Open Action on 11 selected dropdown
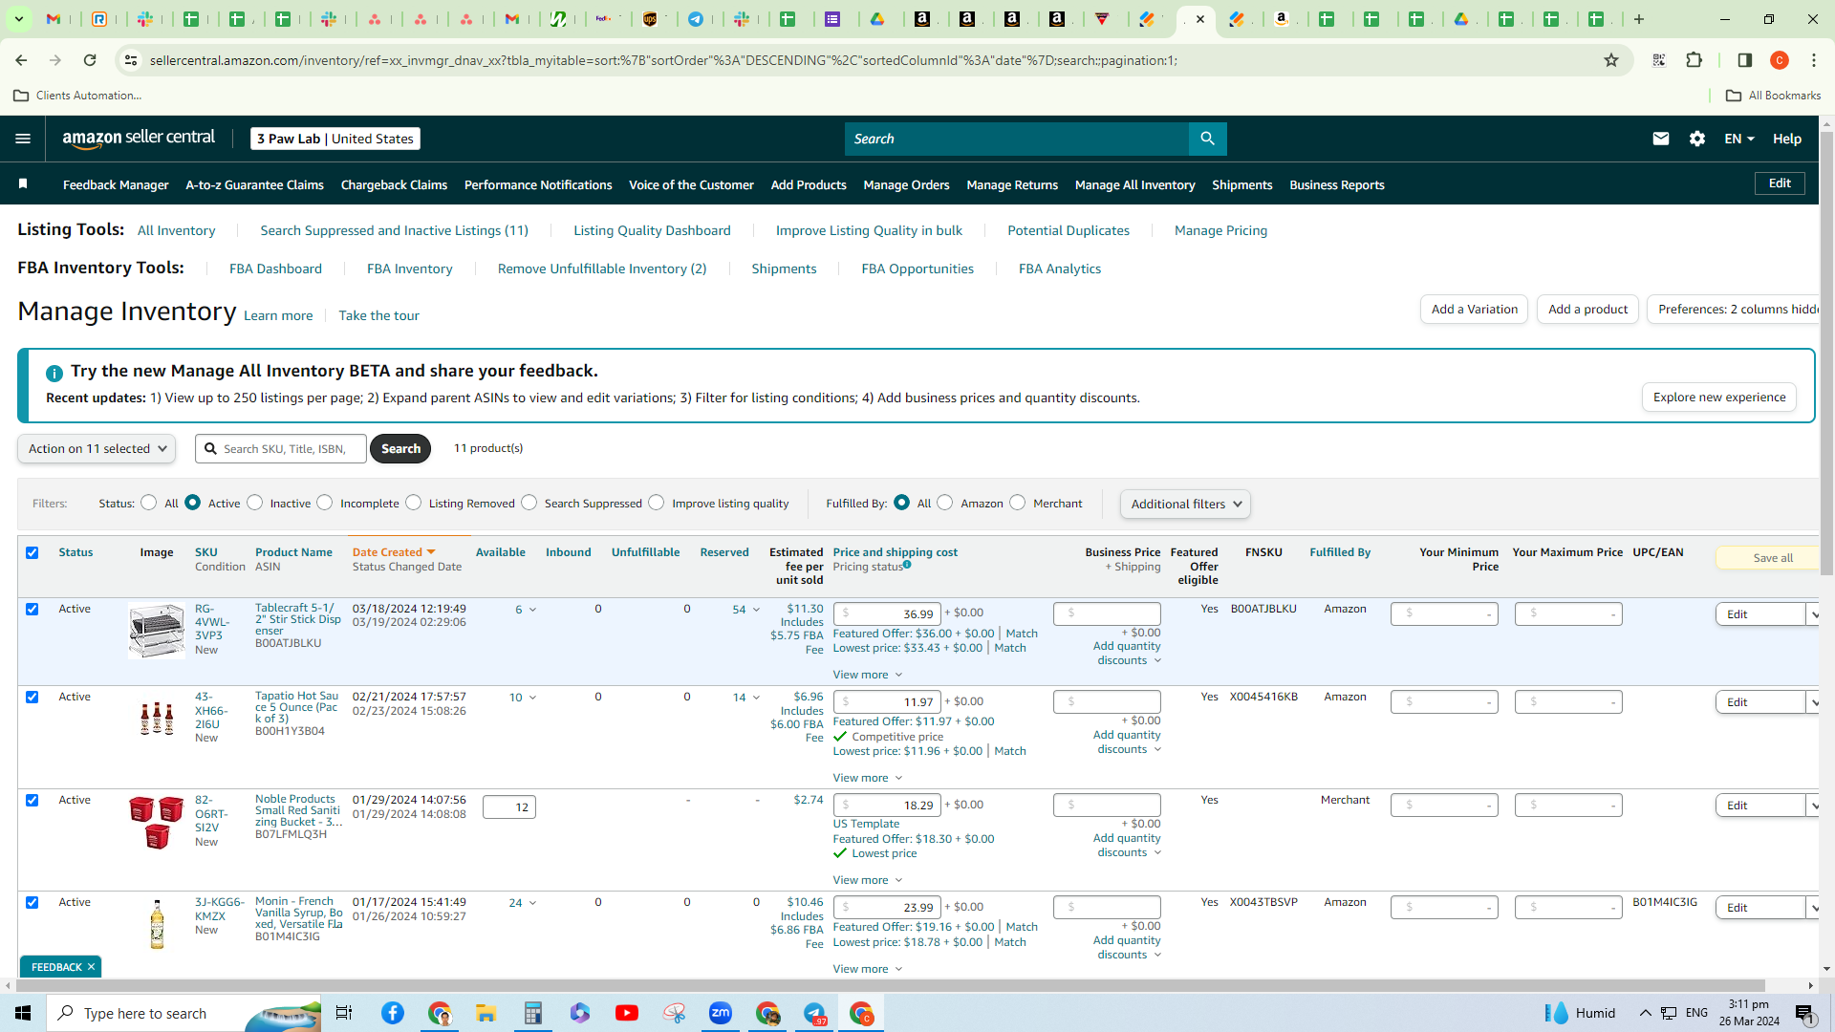 [97, 448]
